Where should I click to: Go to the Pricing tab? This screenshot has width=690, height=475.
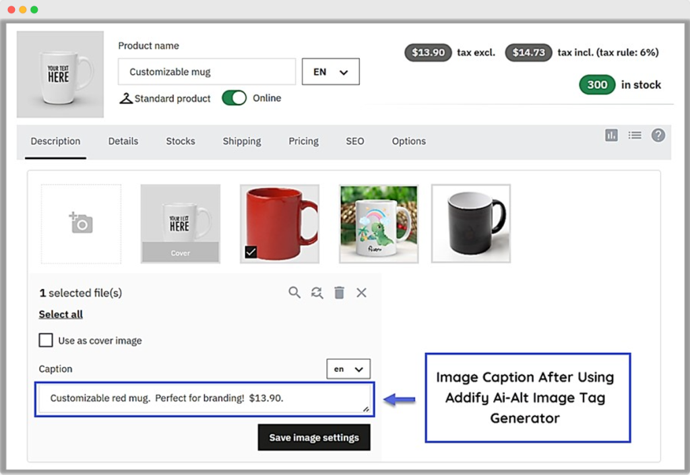coord(304,141)
